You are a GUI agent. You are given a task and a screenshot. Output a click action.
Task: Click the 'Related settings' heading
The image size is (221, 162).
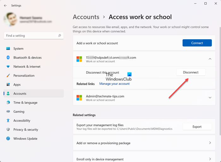[84, 115]
